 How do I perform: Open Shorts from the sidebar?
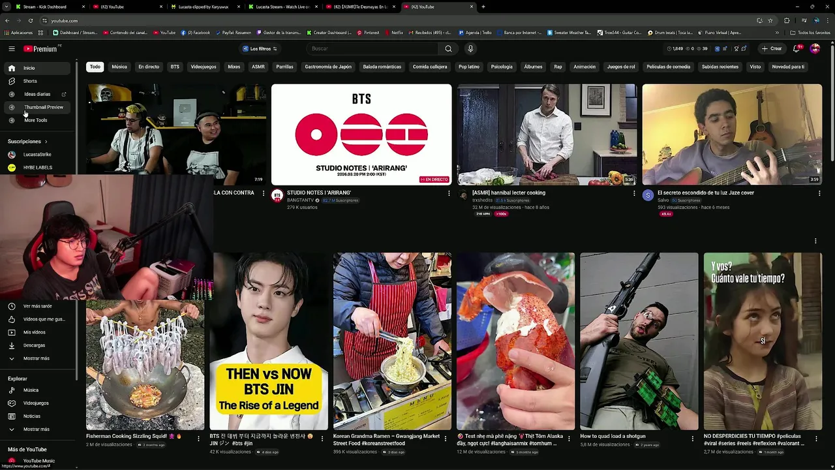[38, 81]
